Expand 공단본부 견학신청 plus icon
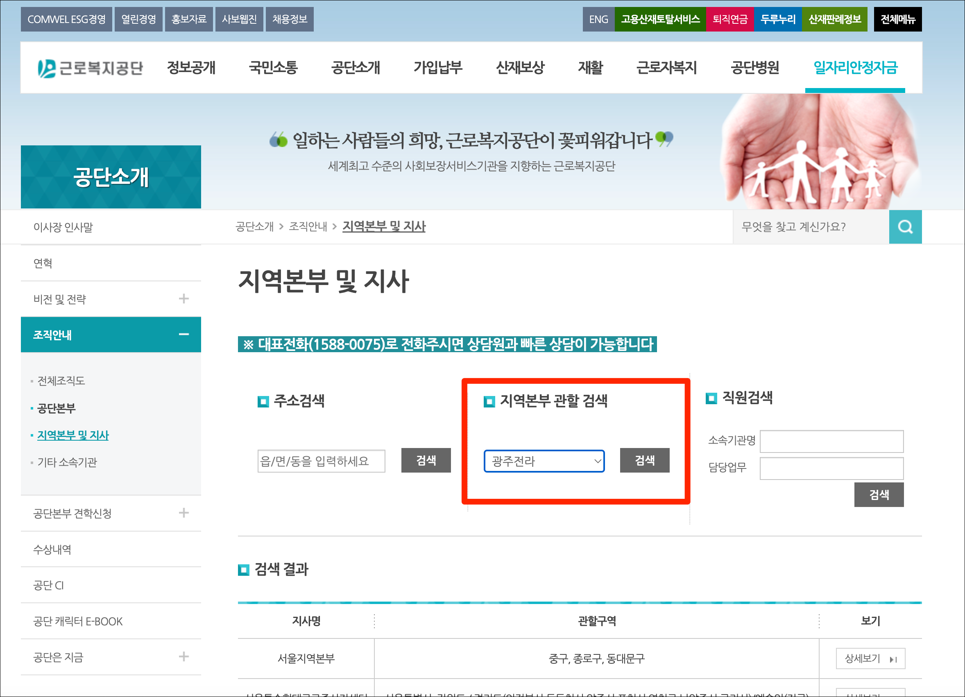Viewport: 965px width, 697px height. [183, 513]
